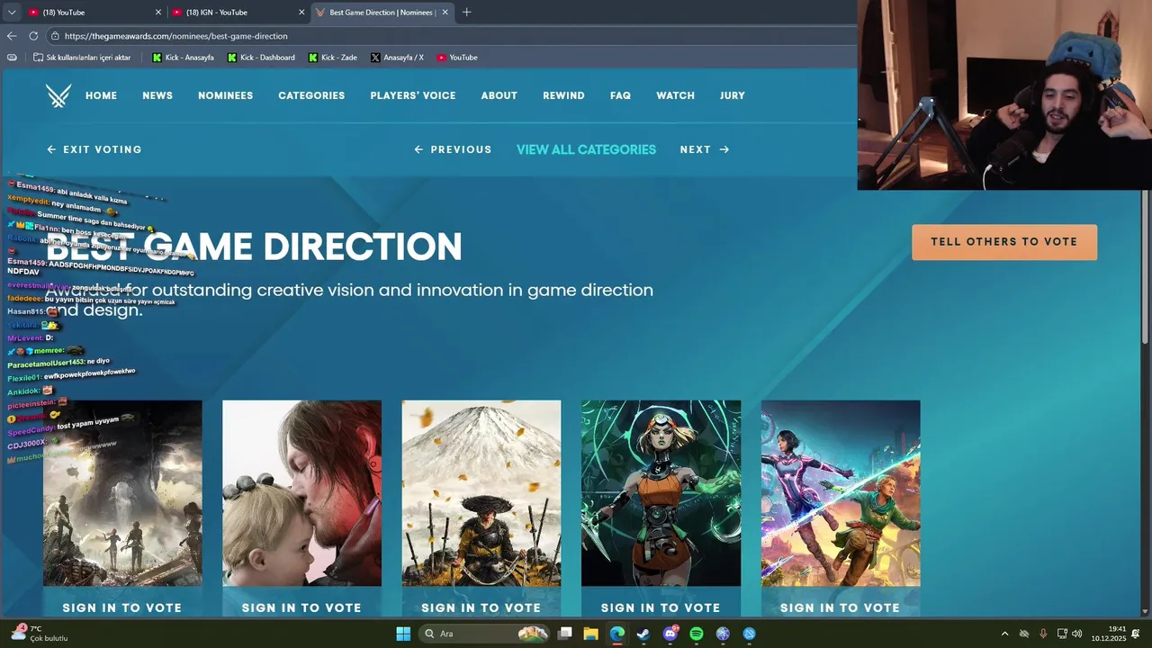Viewport: 1152px width, 648px height.
Task: Open the Kick - Anasayfa bookmark
Action: (184, 58)
